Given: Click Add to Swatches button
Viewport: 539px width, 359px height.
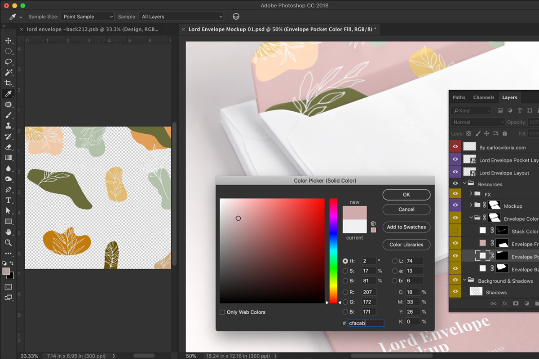Looking at the screenshot, I should [x=406, y=227].
